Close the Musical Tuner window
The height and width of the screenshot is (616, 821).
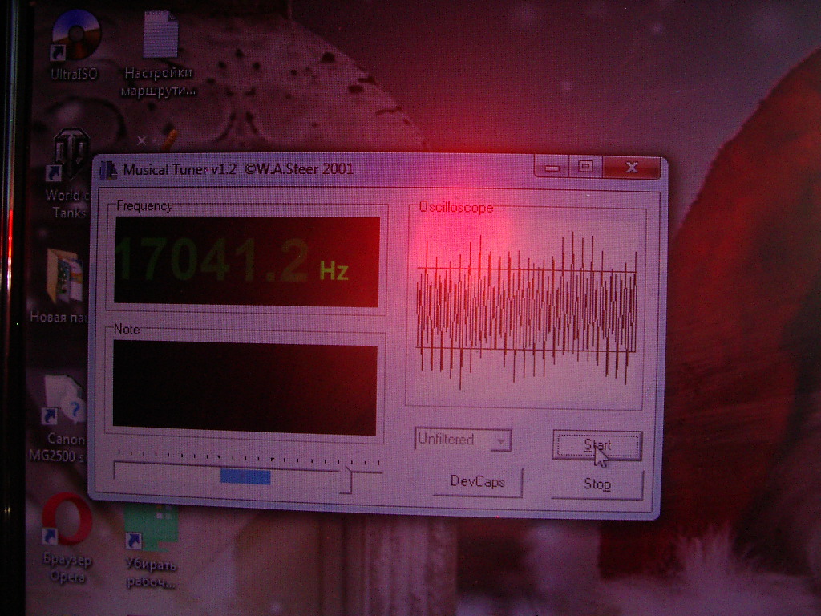631,167
